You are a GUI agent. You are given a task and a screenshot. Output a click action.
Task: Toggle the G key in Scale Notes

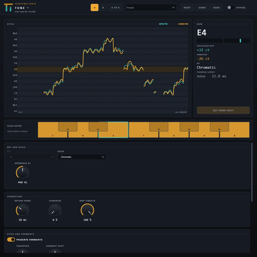click(x=174, y=135)
